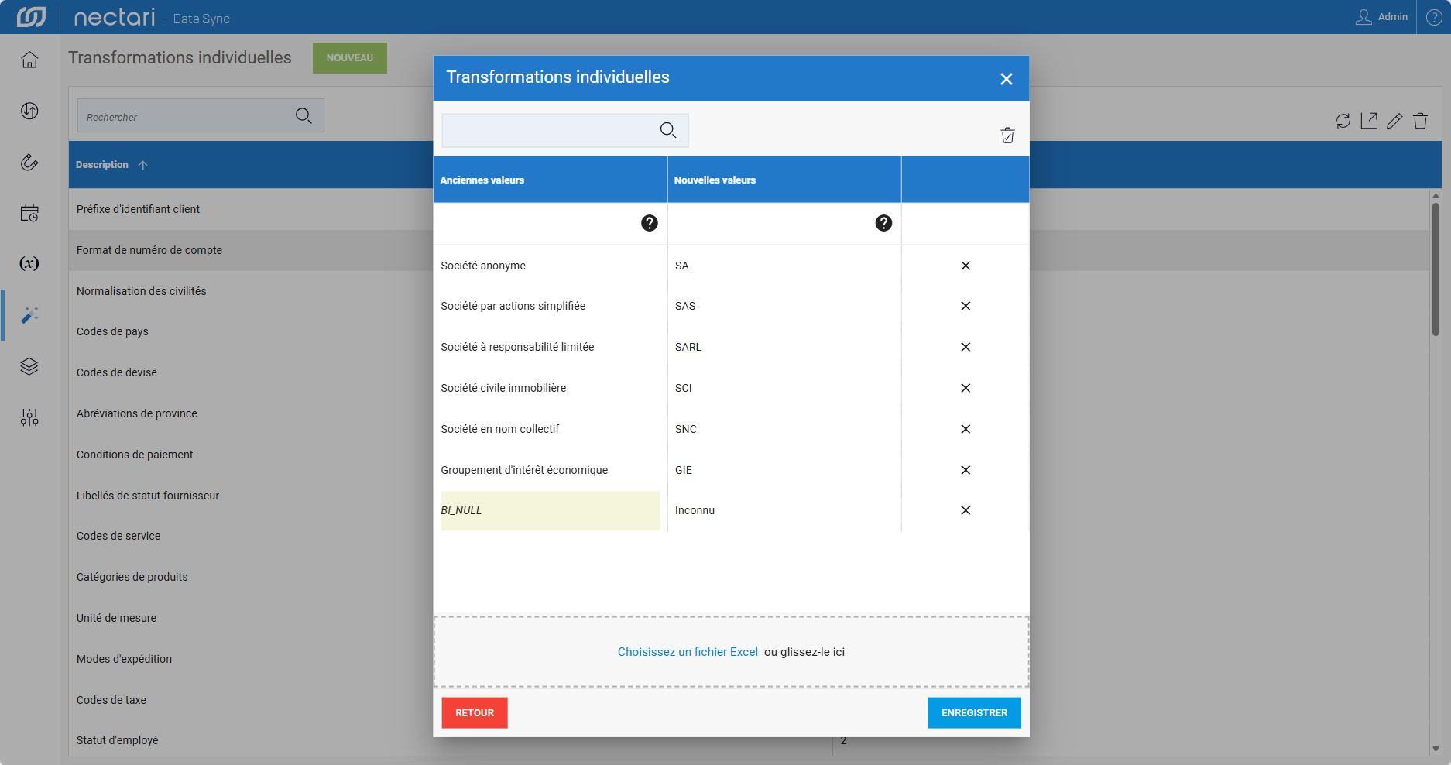Screen dimensions: 1451x765
Task: Close the Transformations individuelles dialog
Action: 1007,79
